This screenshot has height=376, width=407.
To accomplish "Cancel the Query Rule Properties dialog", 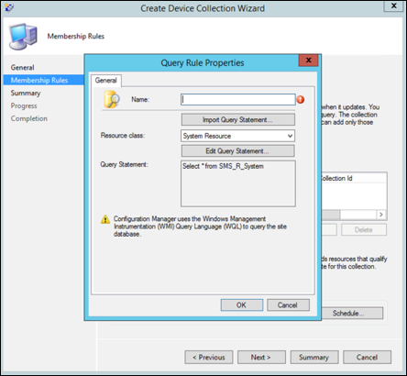I will click(288, 305).
